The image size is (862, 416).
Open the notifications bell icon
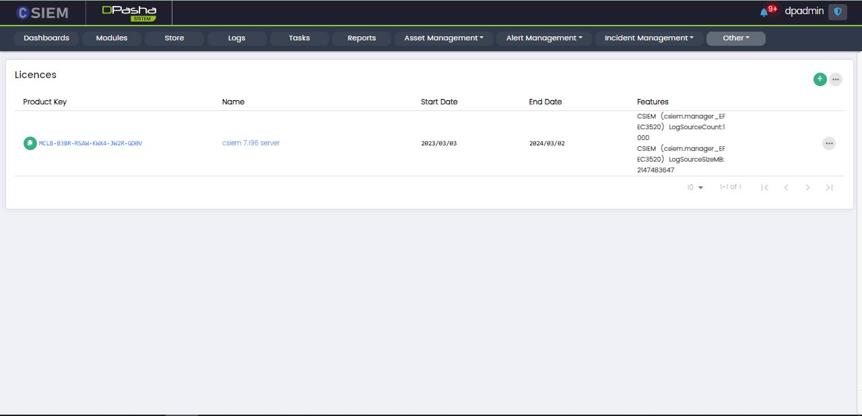point(764,12)
